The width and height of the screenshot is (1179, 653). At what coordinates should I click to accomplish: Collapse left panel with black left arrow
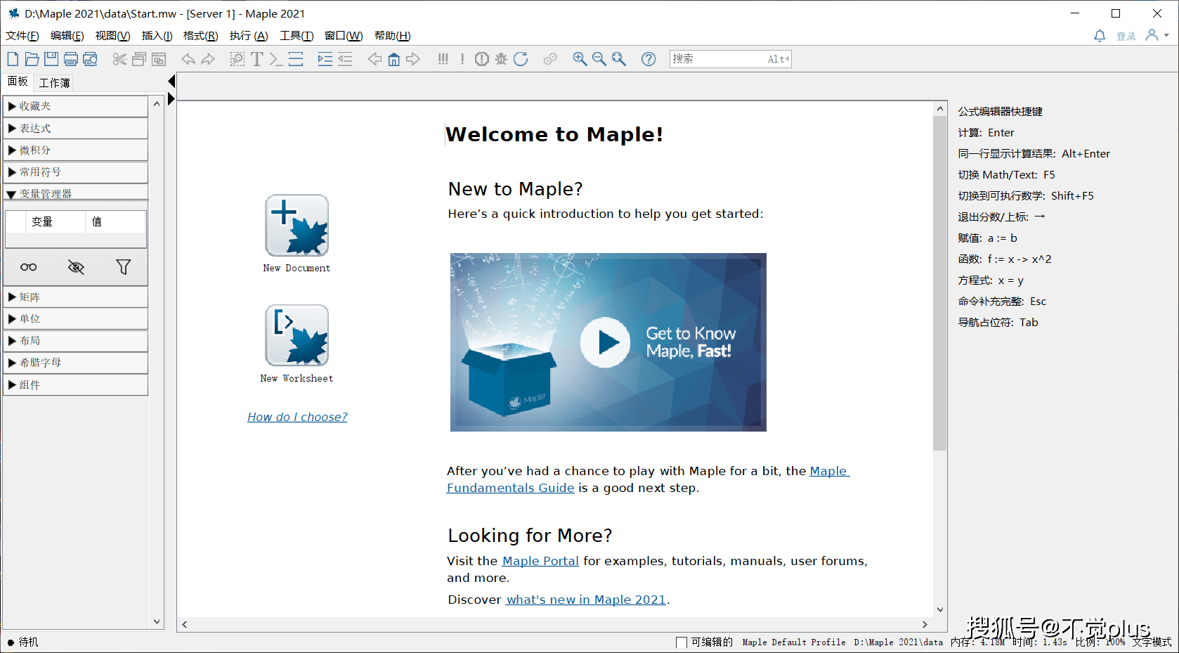[171, 82]
